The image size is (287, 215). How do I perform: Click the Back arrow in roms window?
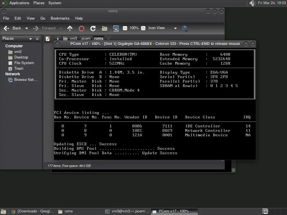(x=12, y=28)
